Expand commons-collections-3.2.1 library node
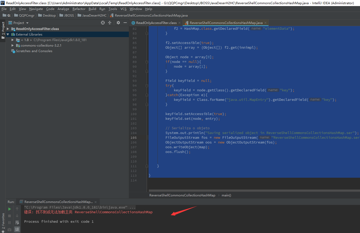The height and width of the screenshot is (233, 360). [x=12, y=46]
